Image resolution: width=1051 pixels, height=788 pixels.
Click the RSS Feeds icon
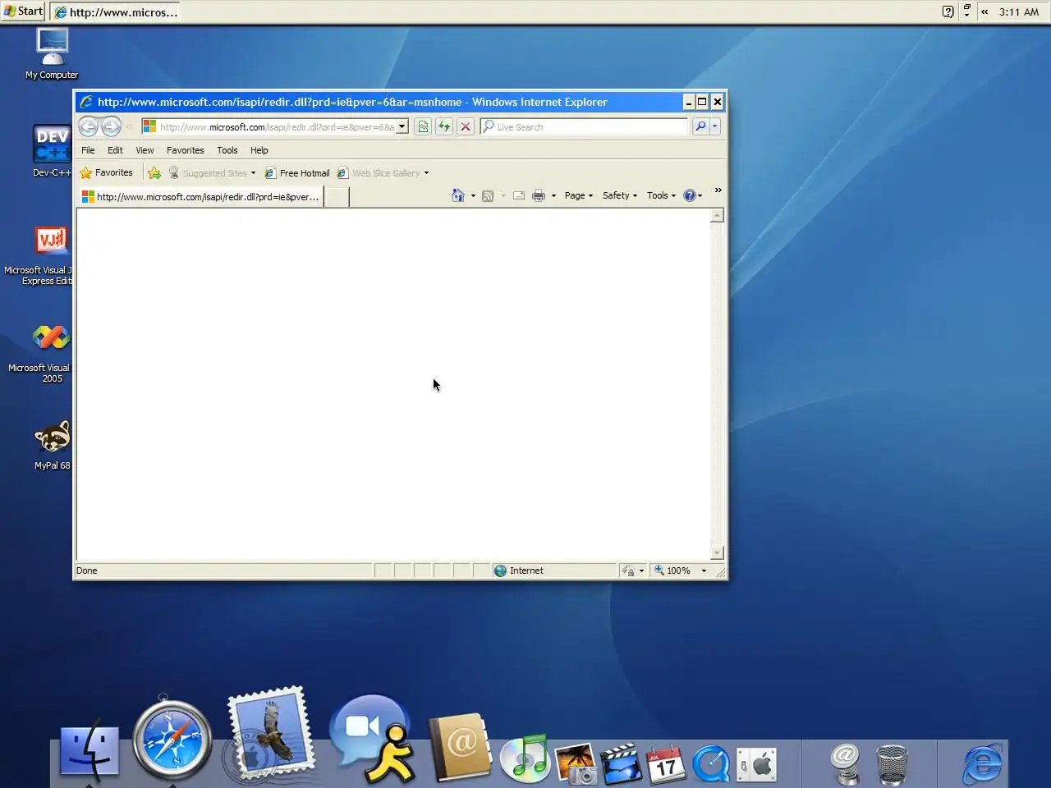click(488, 195)
